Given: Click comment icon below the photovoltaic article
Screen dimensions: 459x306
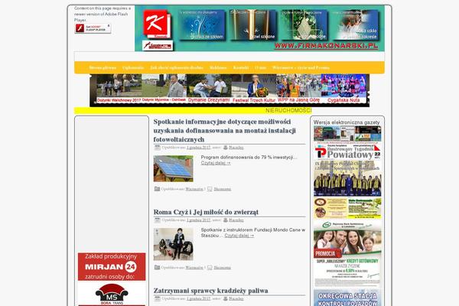Looking at the screenshot, I should click(x=210, y=189).
